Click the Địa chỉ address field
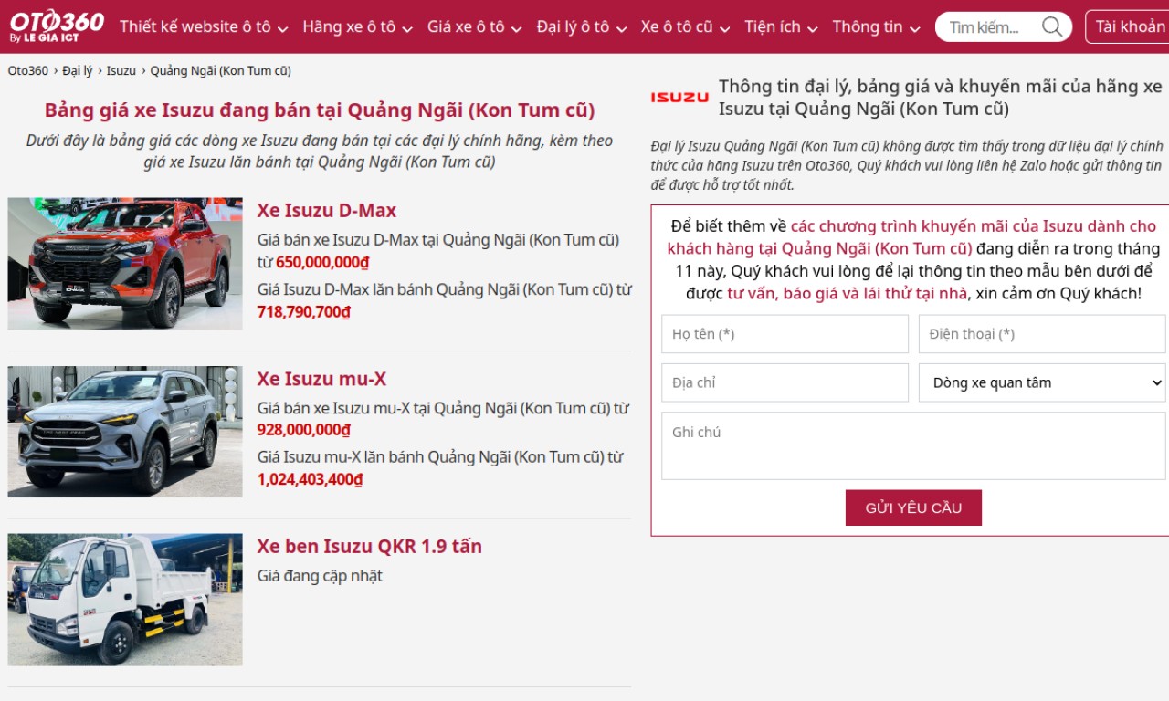 pyautogui.click(x=785, y=382)
